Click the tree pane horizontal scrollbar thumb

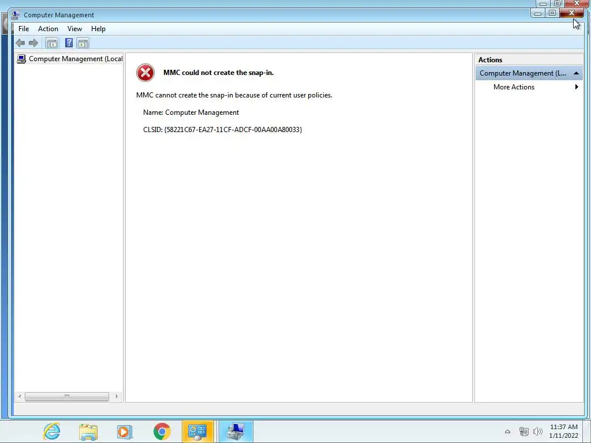click(67, 396)
